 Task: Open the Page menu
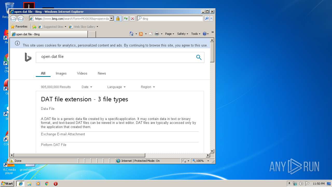tap(170, 34)
